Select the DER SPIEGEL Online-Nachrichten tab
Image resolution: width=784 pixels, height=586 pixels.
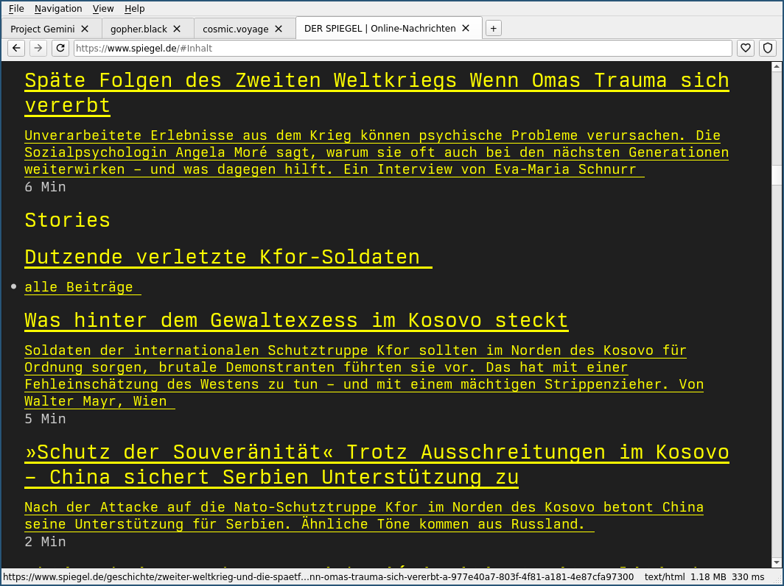pyautogui.click(x=388, y=28)
